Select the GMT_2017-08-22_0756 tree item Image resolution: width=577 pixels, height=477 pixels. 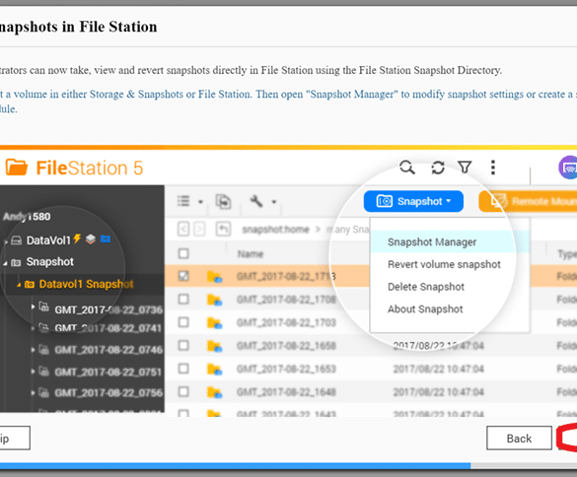[108, 393]
